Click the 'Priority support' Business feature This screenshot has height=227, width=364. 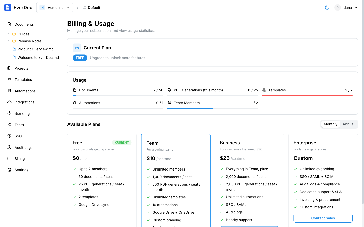[x=239, y=220]
